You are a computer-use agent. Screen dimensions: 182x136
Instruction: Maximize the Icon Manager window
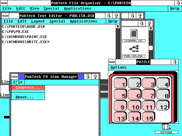[x=95, y=77]
